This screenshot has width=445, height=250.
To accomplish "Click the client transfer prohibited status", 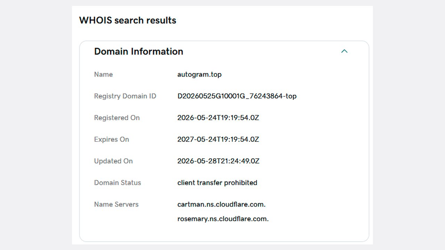I will 217,183.
